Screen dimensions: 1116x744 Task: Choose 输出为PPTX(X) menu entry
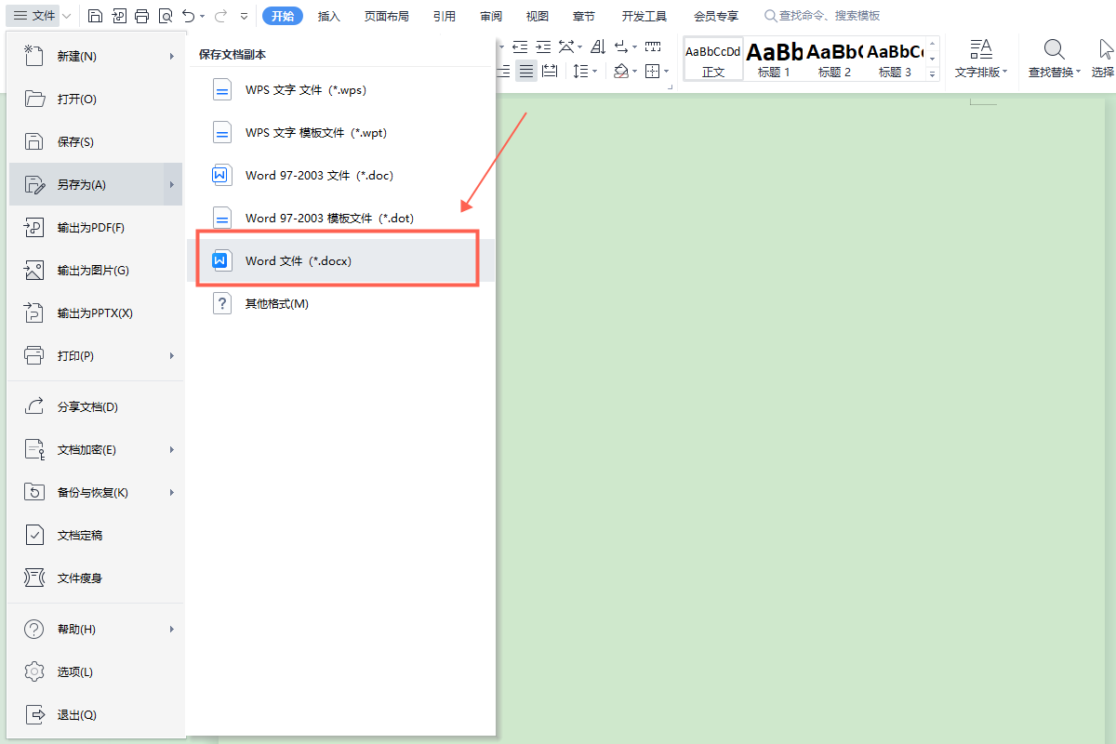(96, 312)
